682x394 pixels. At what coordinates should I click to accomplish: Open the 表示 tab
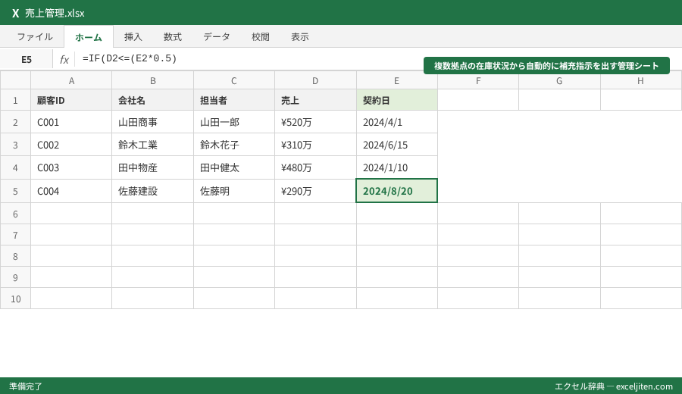pos(300,37)
